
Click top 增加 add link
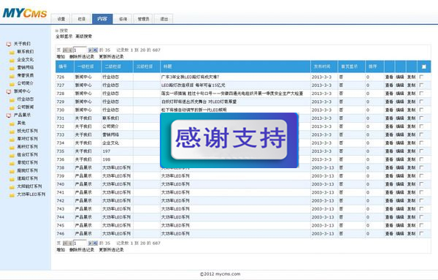[61, 56]
